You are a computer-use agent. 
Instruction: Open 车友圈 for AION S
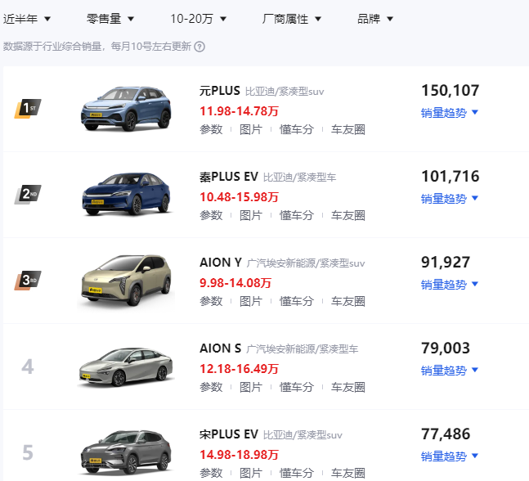pyautogui.click(x=347, y=387)
